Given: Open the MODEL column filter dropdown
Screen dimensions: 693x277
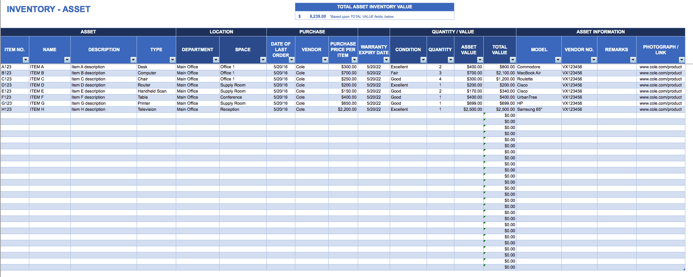Looking at the screenshot, I should 558,60.
